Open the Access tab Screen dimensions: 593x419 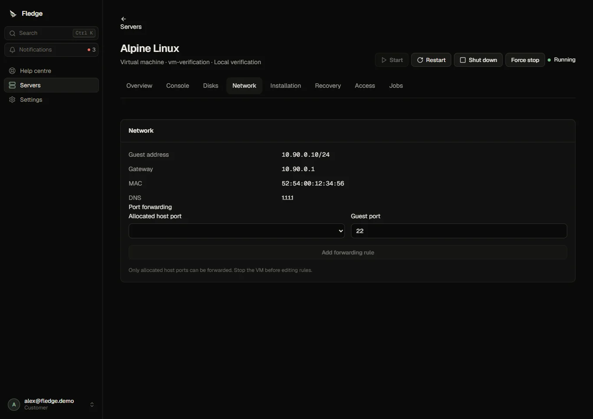[x=365, y=86]
